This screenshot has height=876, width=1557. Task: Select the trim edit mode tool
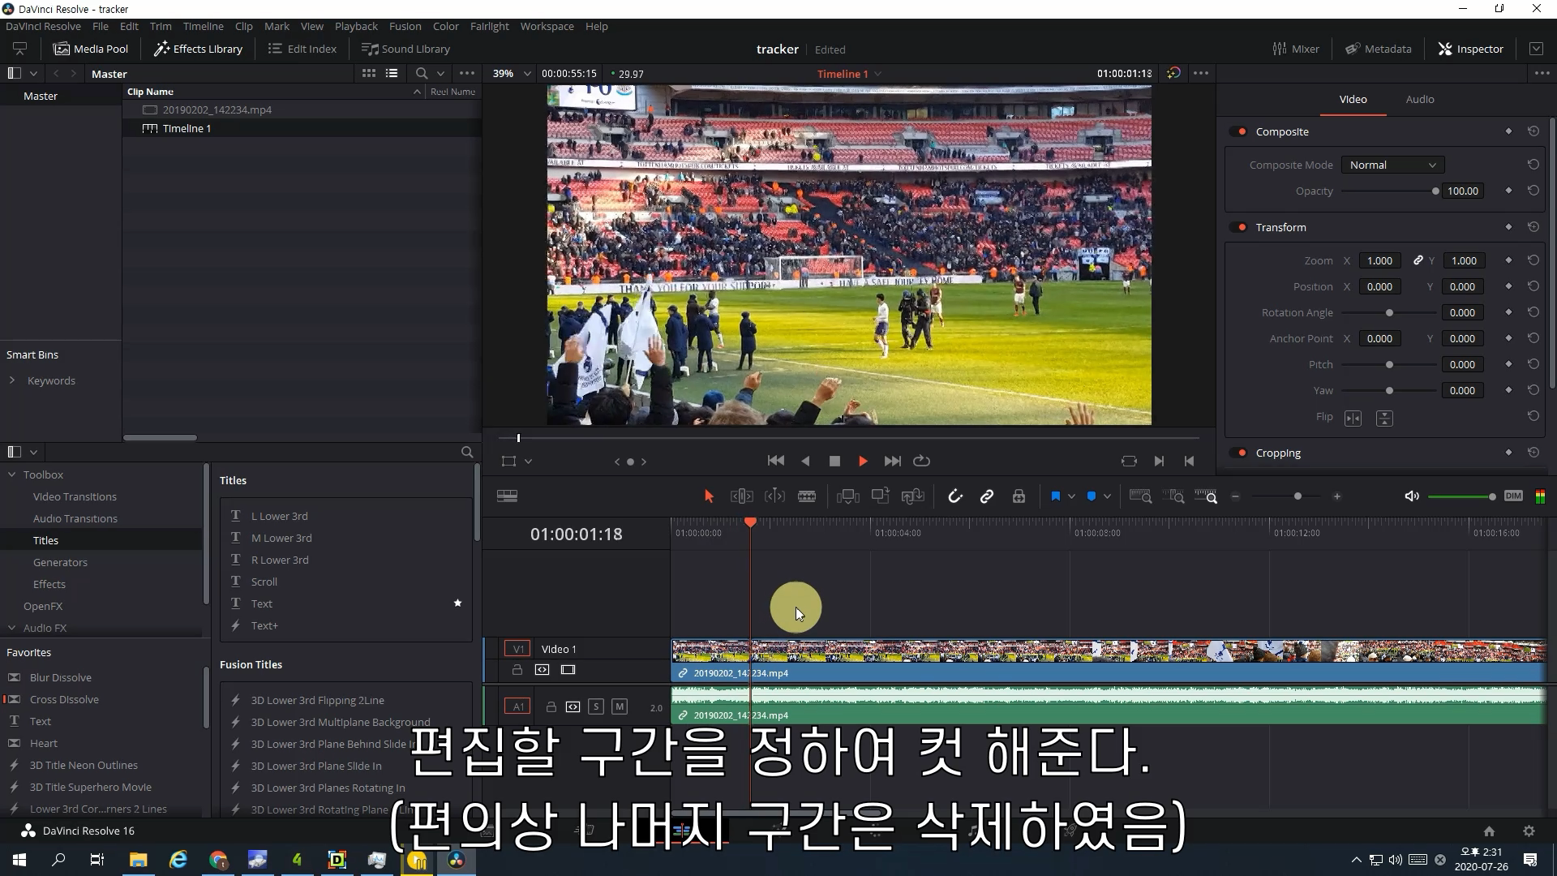(x=741, y=496)
